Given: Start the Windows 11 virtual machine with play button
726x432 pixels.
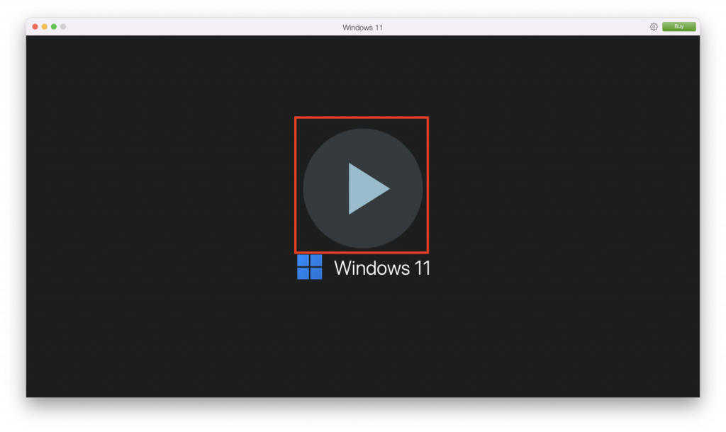Looking at the screenshot, I should [x=362, y=188].
